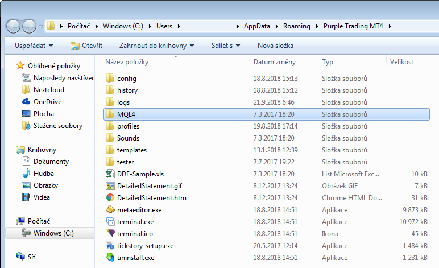Select tickstory_setup.exe installer icon
Screen dimensions: 439x268
110,246
